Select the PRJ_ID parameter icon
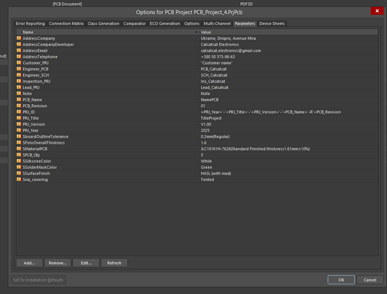Viewport: 387px width, 294px height. pos(19,112)
